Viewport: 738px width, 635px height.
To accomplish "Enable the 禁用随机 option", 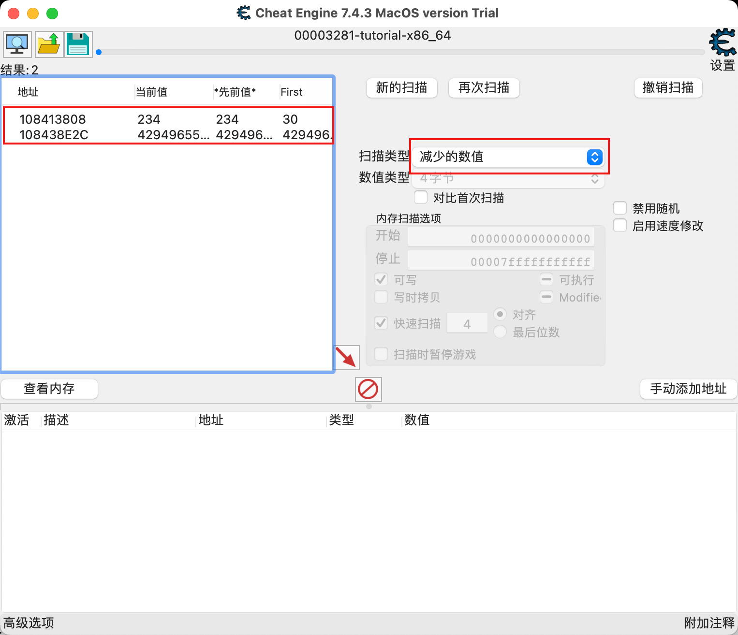I will 620,208.
